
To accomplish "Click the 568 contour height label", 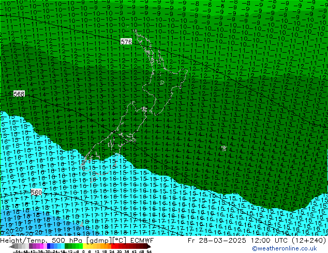I will tap(19, 94).
